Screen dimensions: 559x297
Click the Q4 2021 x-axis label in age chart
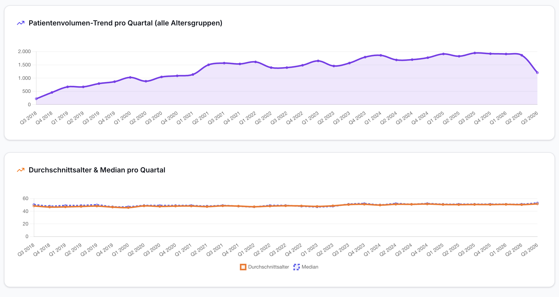point(230,250)
